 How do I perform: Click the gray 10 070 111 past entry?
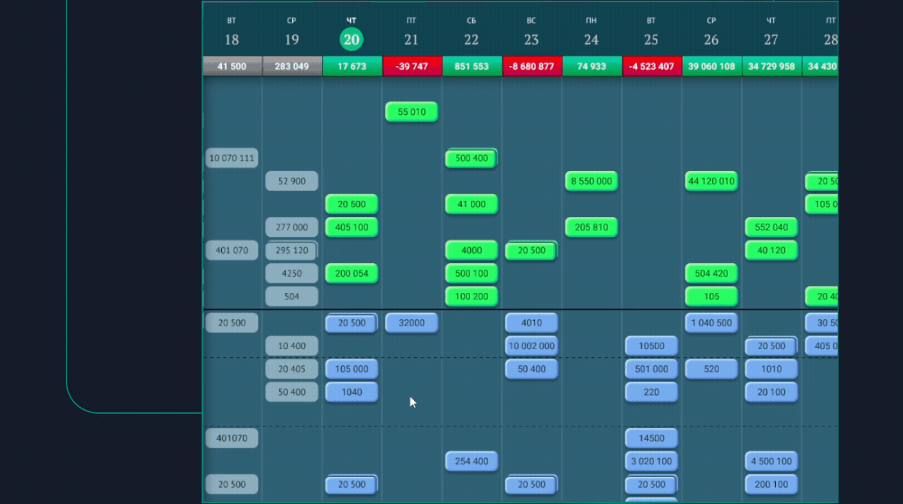[x=232, y=158]
